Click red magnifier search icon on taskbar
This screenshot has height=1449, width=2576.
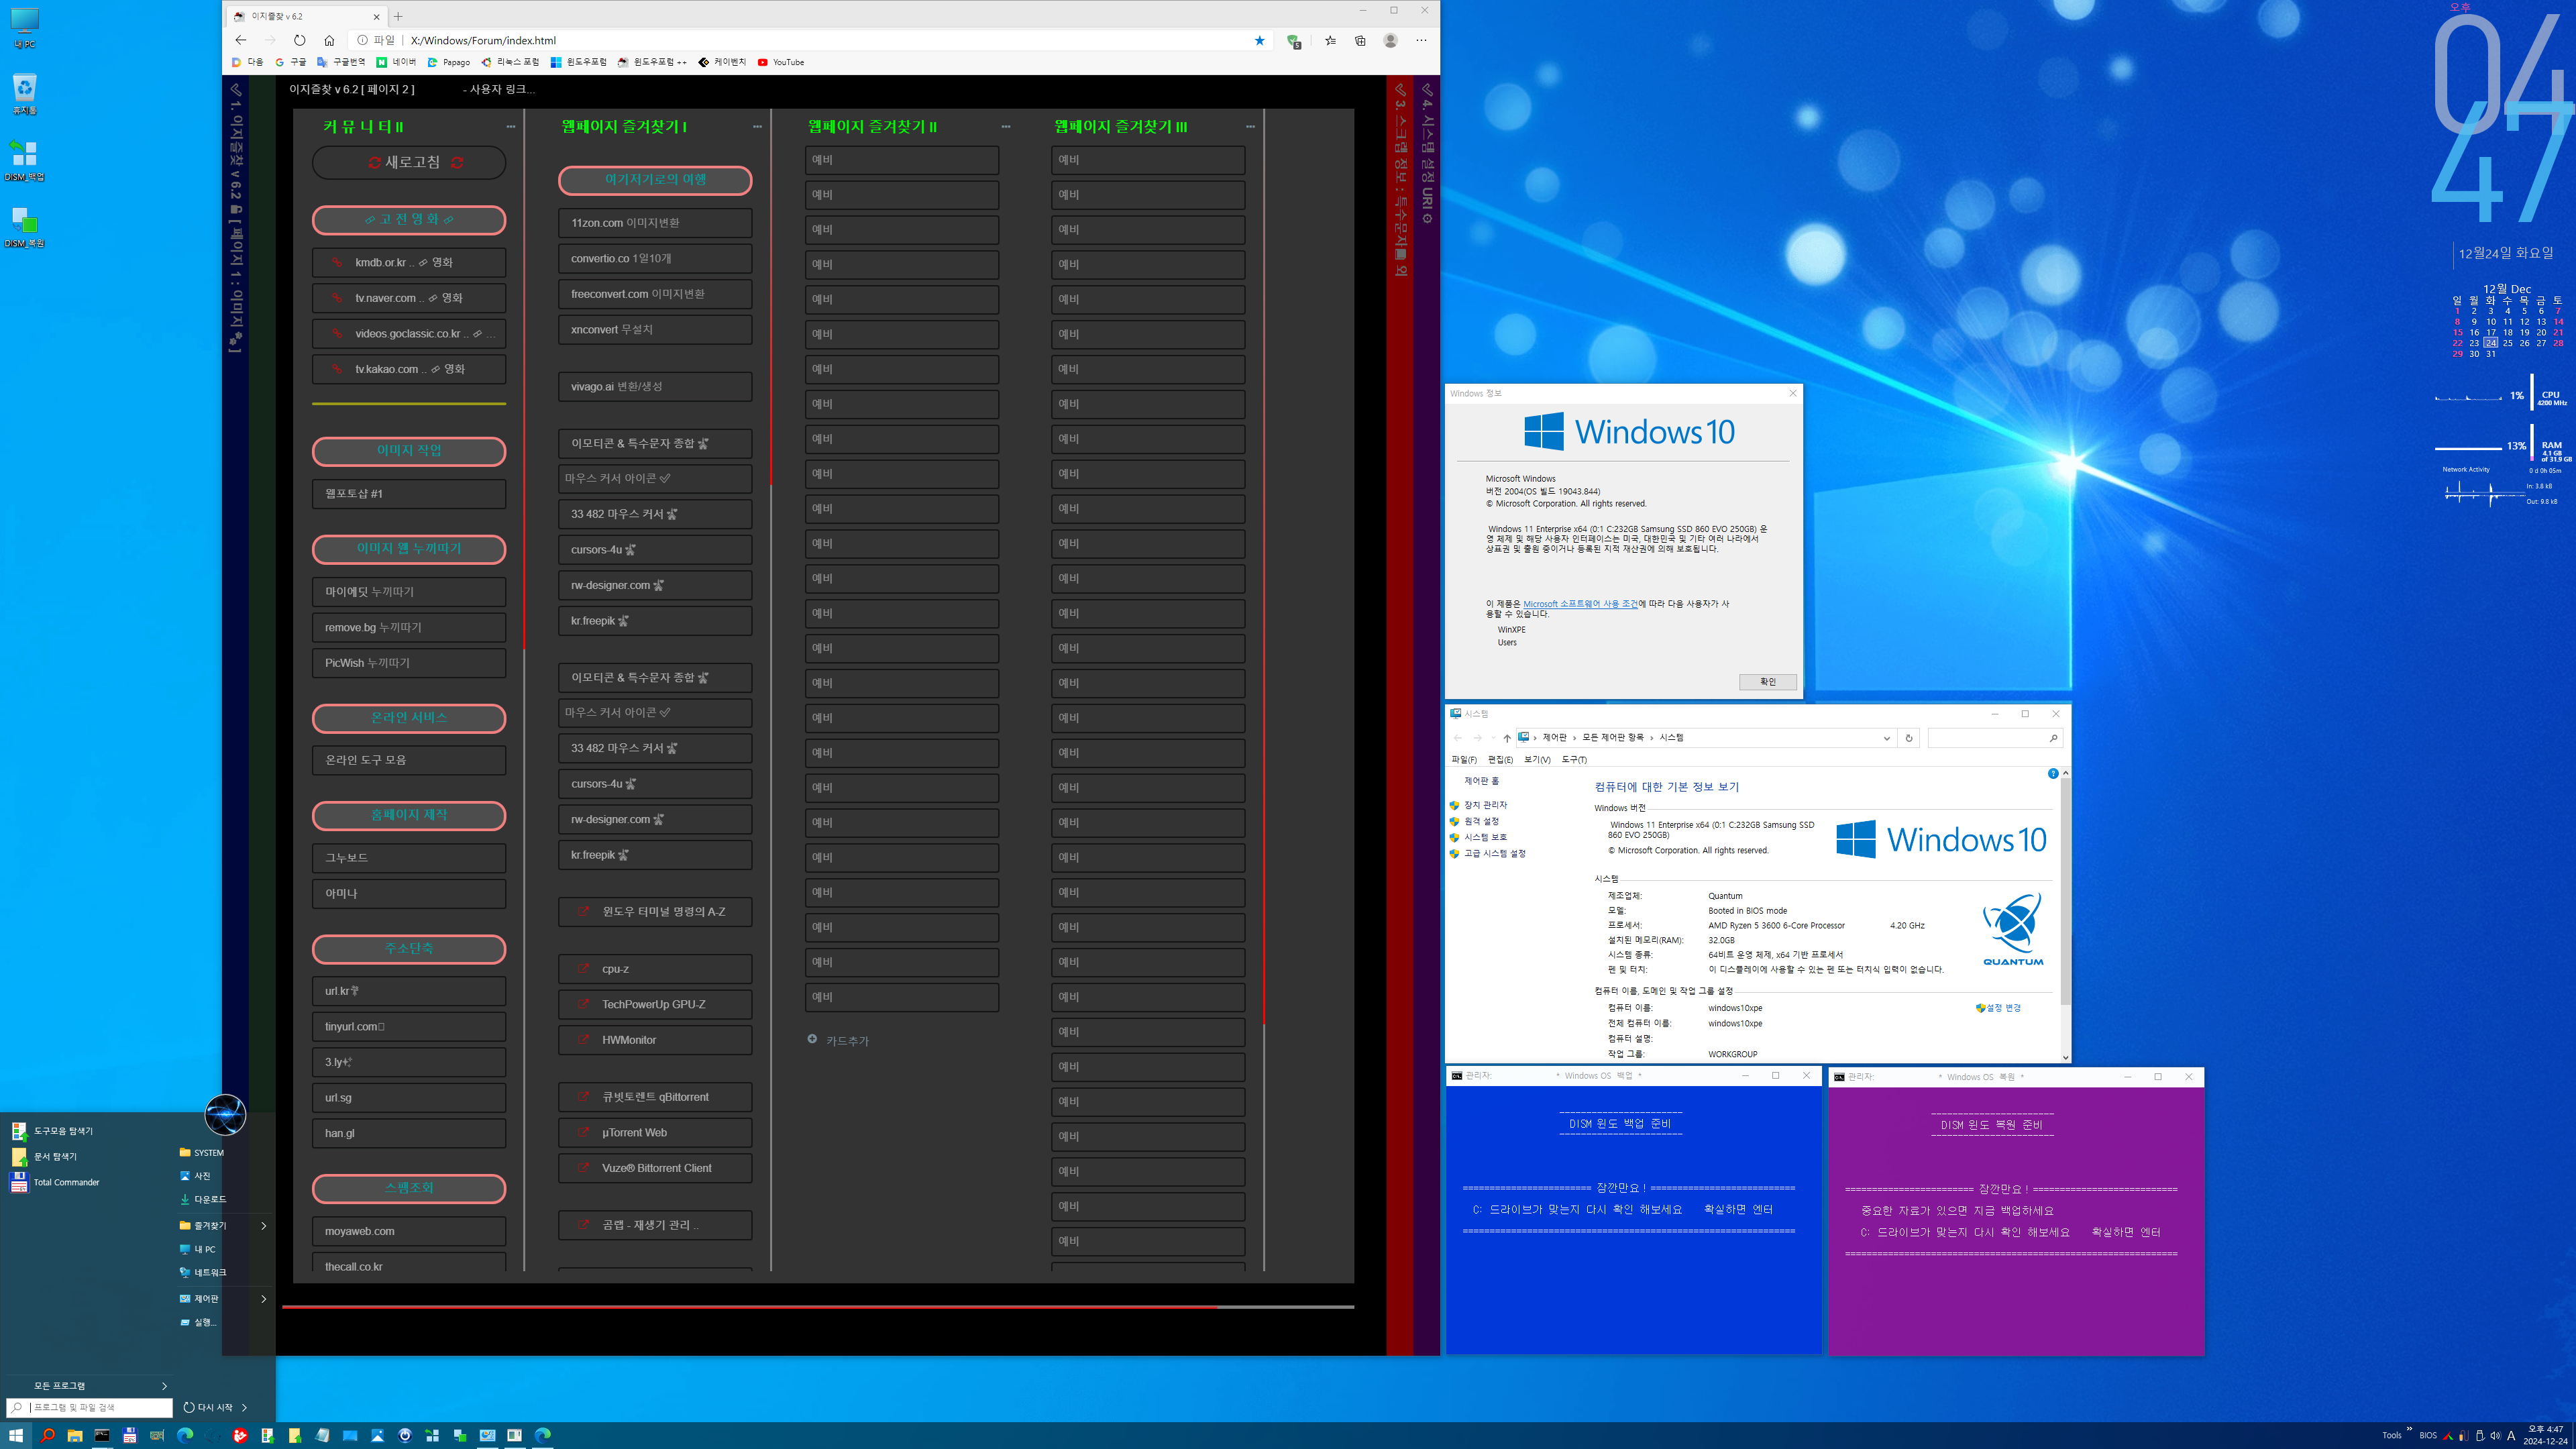click(47, 1435)
